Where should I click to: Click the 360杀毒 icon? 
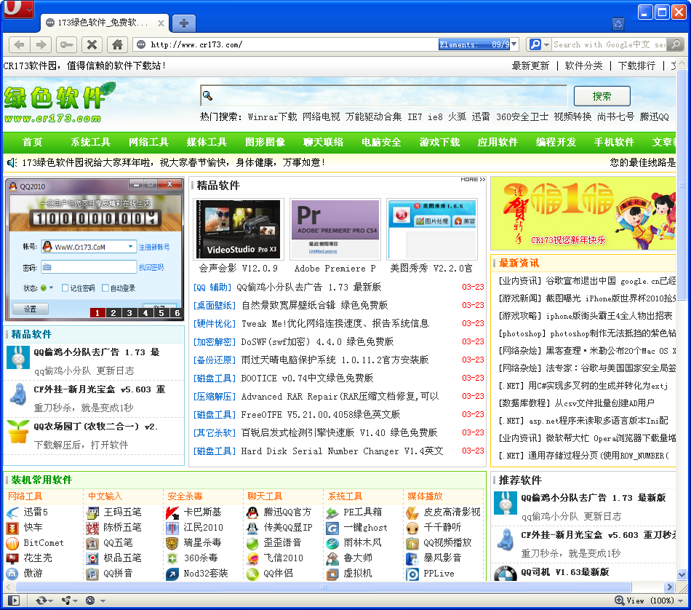[x=172, y=558]
